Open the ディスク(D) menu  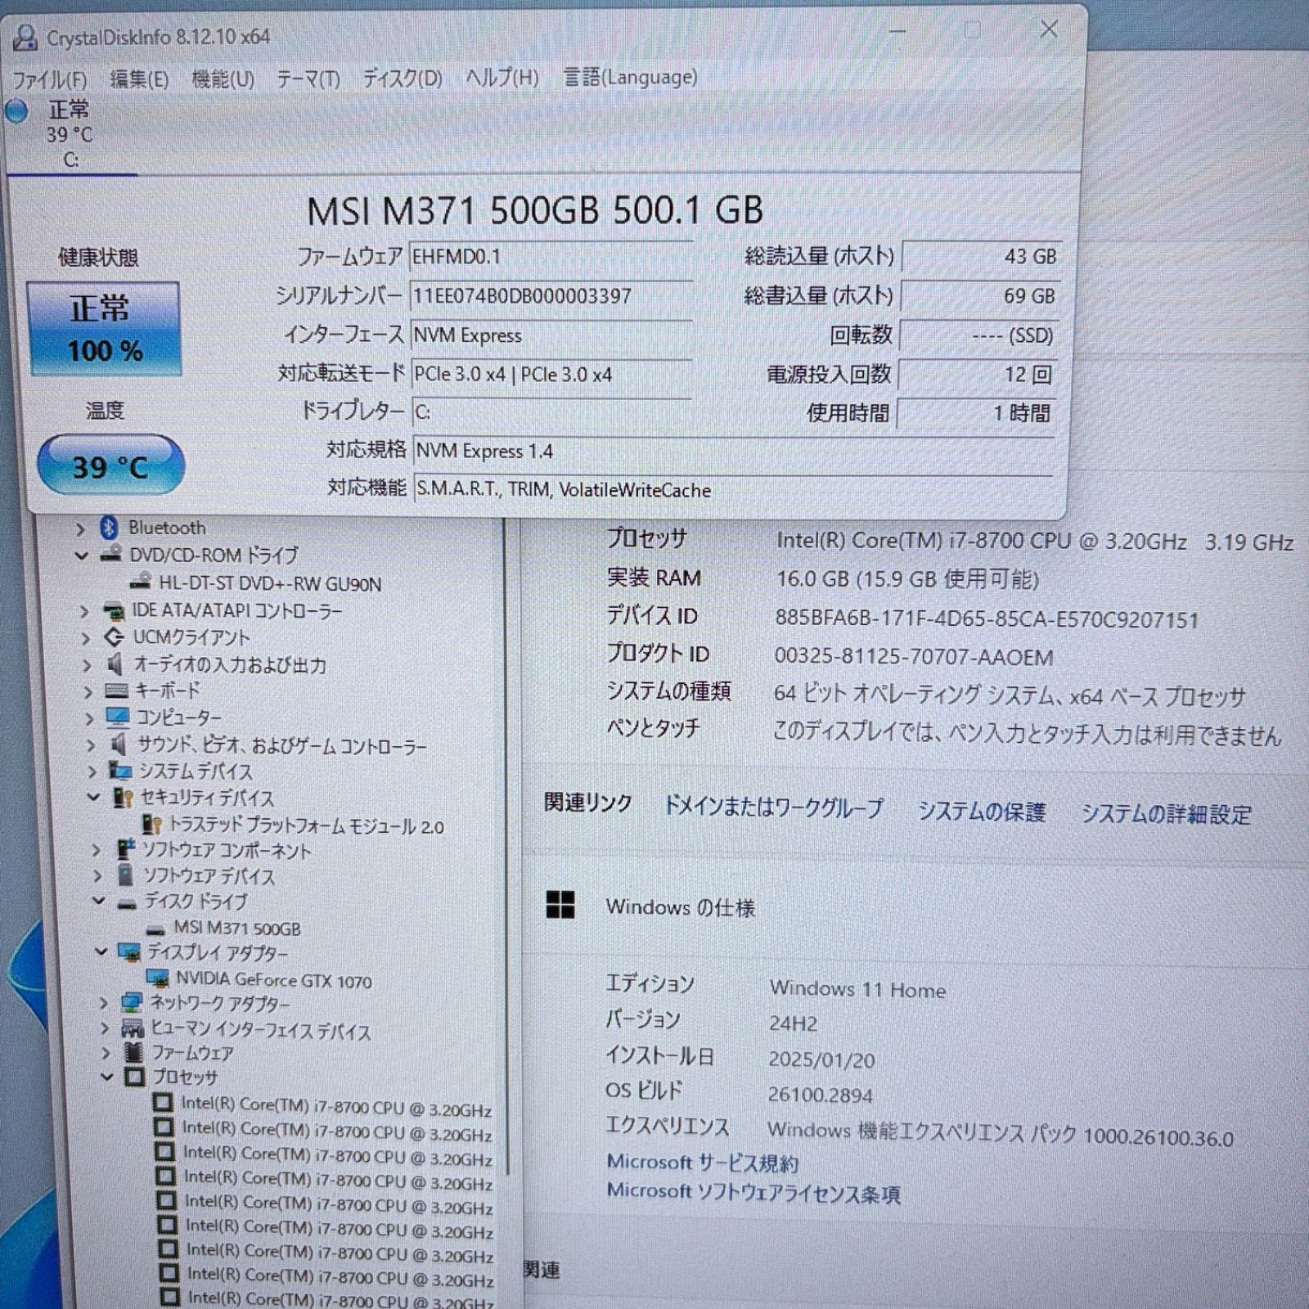point(403,79)
